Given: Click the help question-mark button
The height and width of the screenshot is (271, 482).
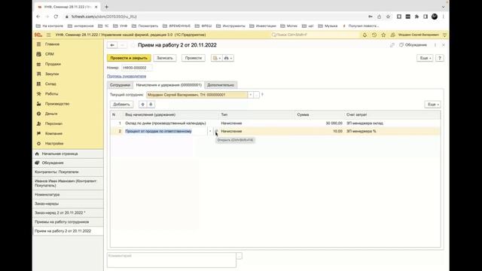Looking at the screenshot, I should [x=440, y=58].
